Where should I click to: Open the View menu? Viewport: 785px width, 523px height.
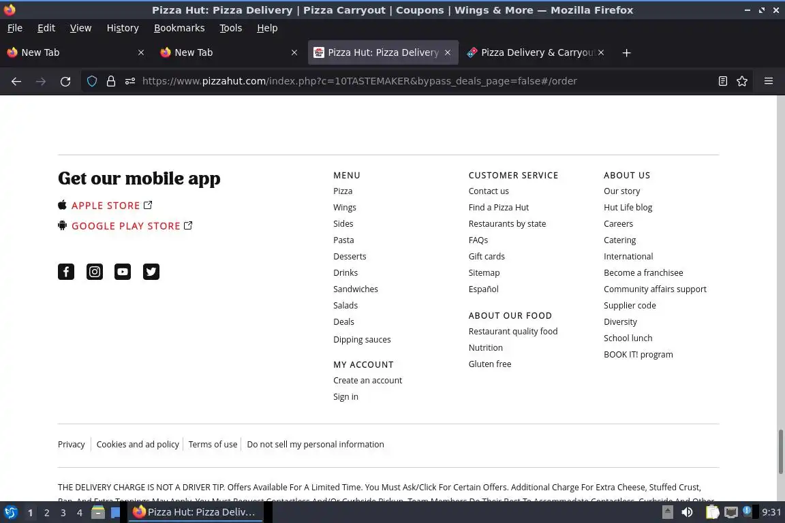[x=80, y=28]
